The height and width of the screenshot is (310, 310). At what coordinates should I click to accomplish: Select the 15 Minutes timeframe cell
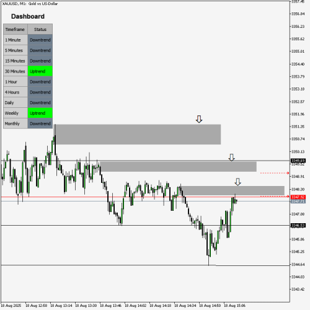click(x=15, y=61)
